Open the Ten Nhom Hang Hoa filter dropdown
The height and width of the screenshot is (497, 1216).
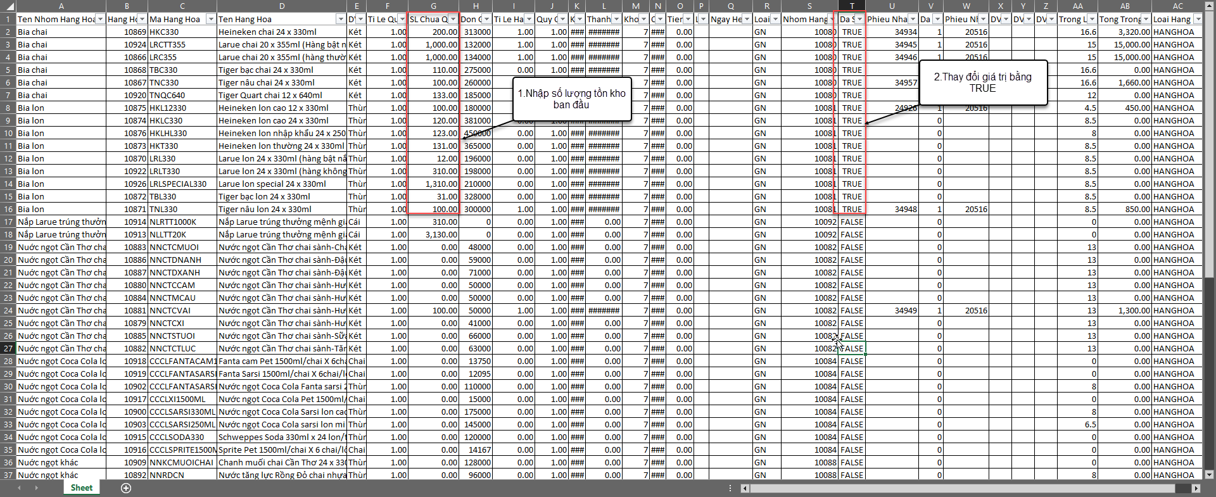[99, 19]
